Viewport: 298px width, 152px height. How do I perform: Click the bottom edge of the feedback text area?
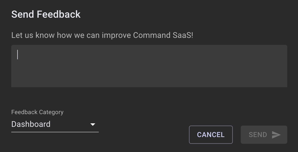[x=149, y=86]
